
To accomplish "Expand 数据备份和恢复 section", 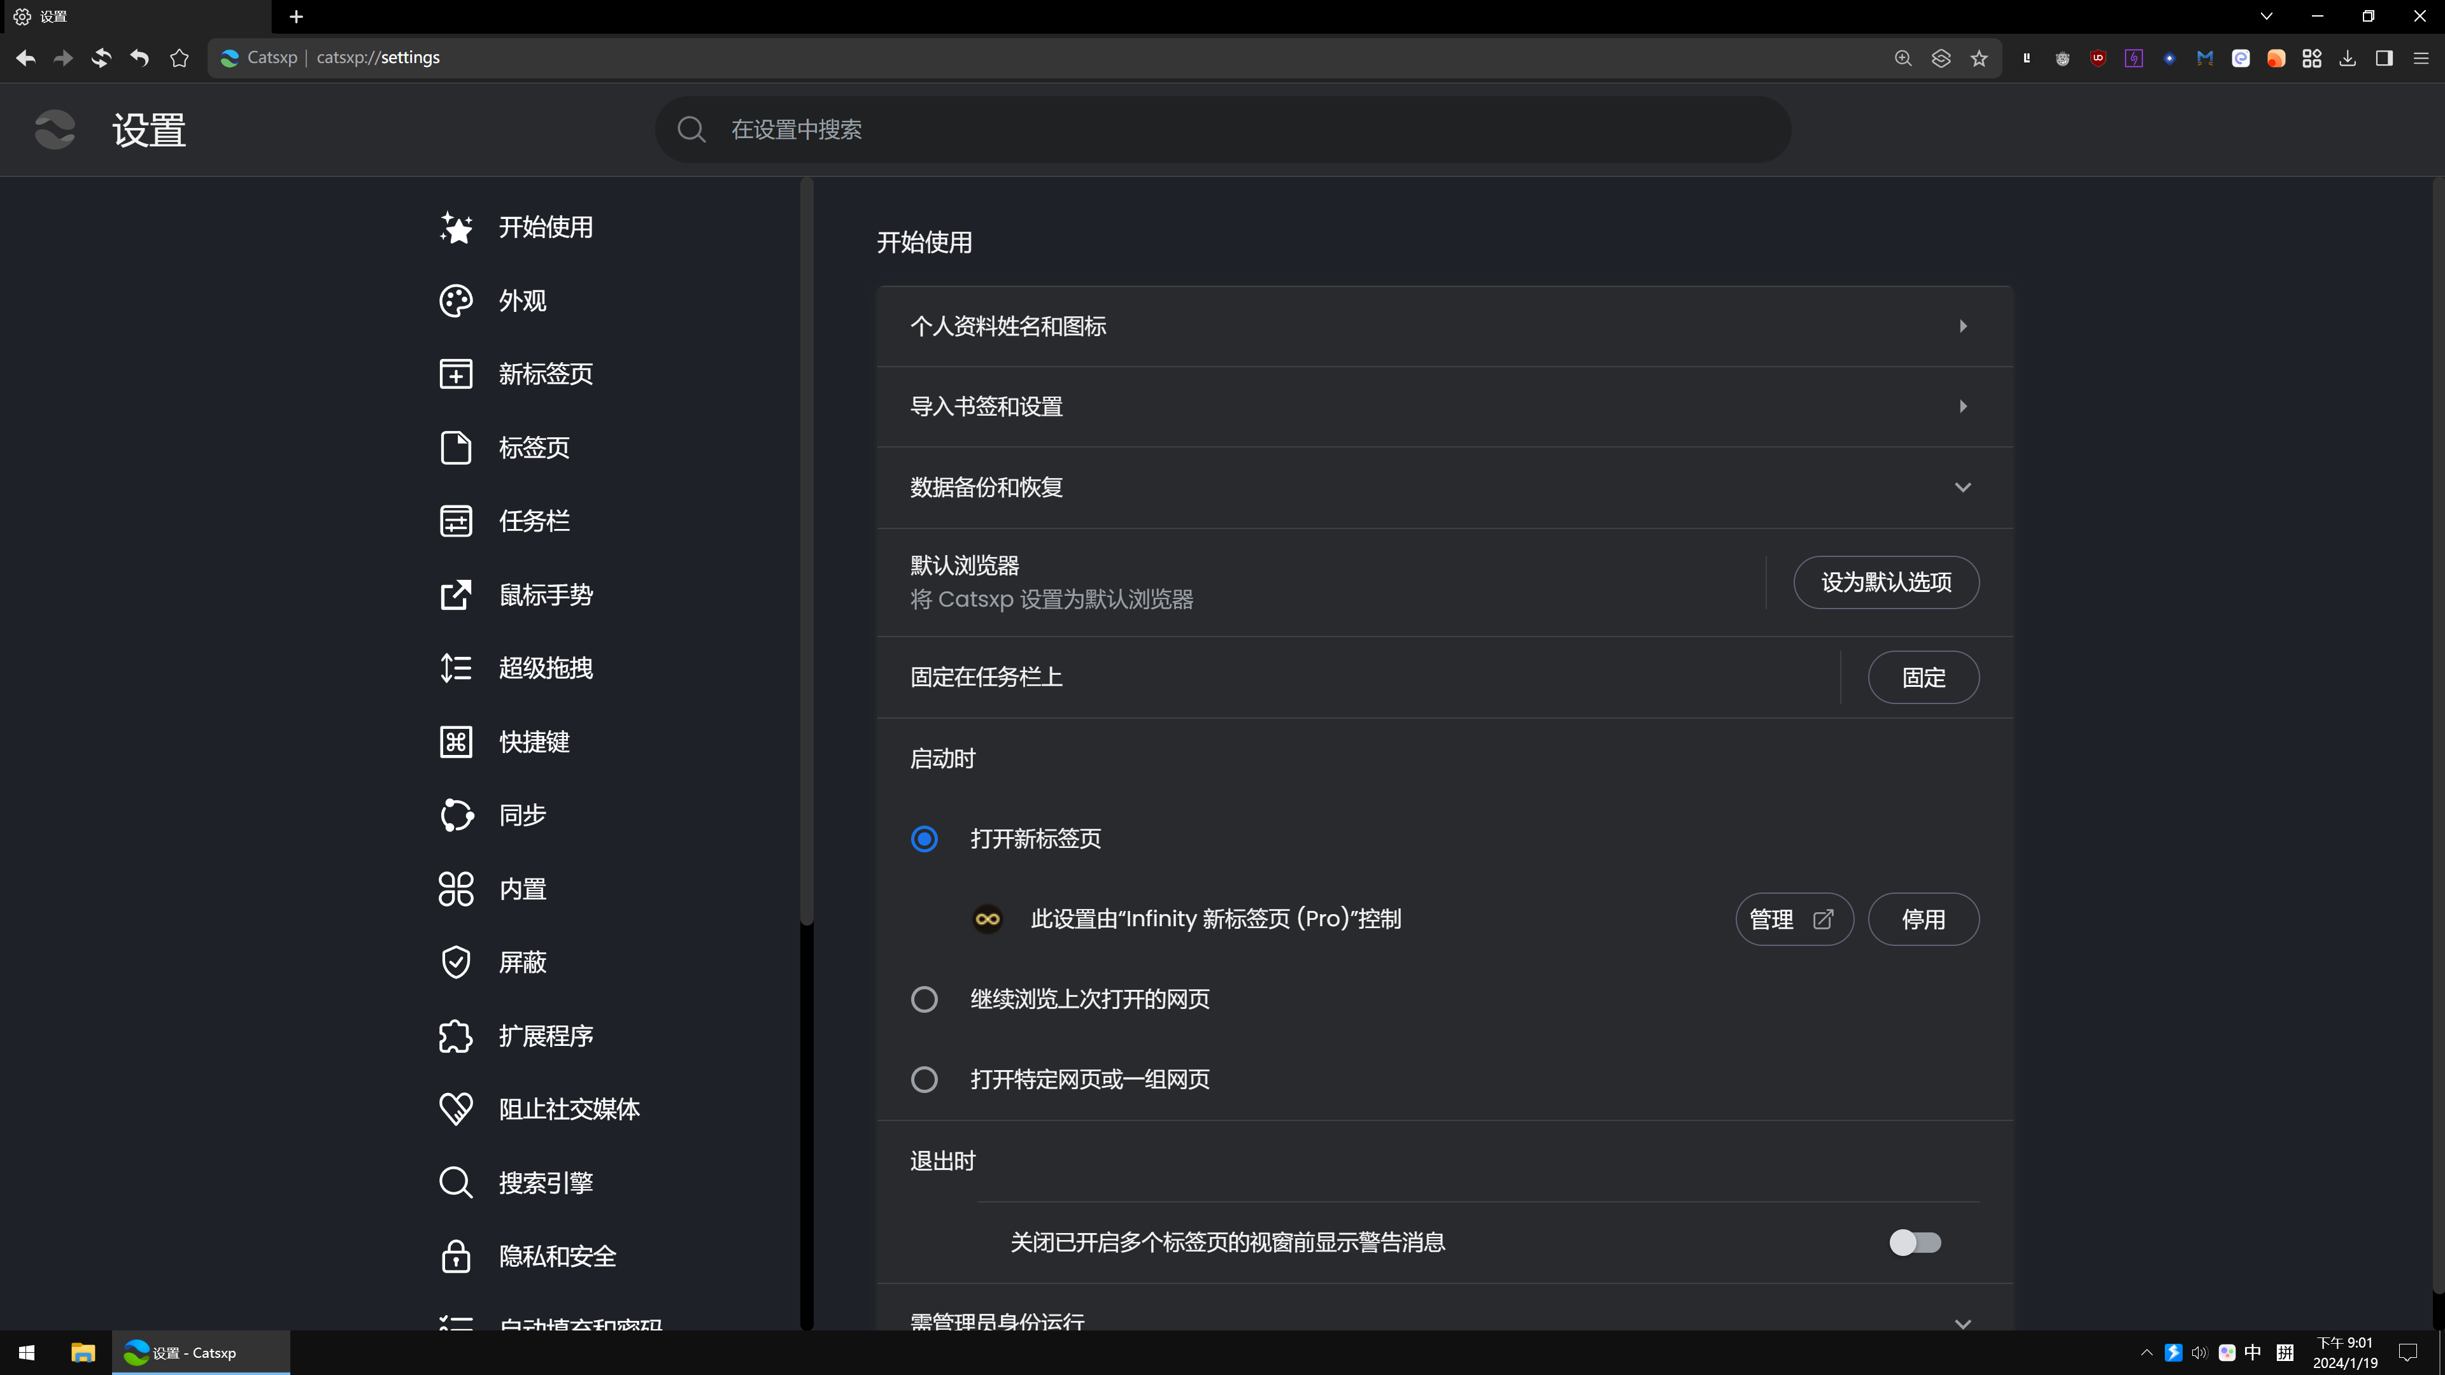I will [1962, 488].
